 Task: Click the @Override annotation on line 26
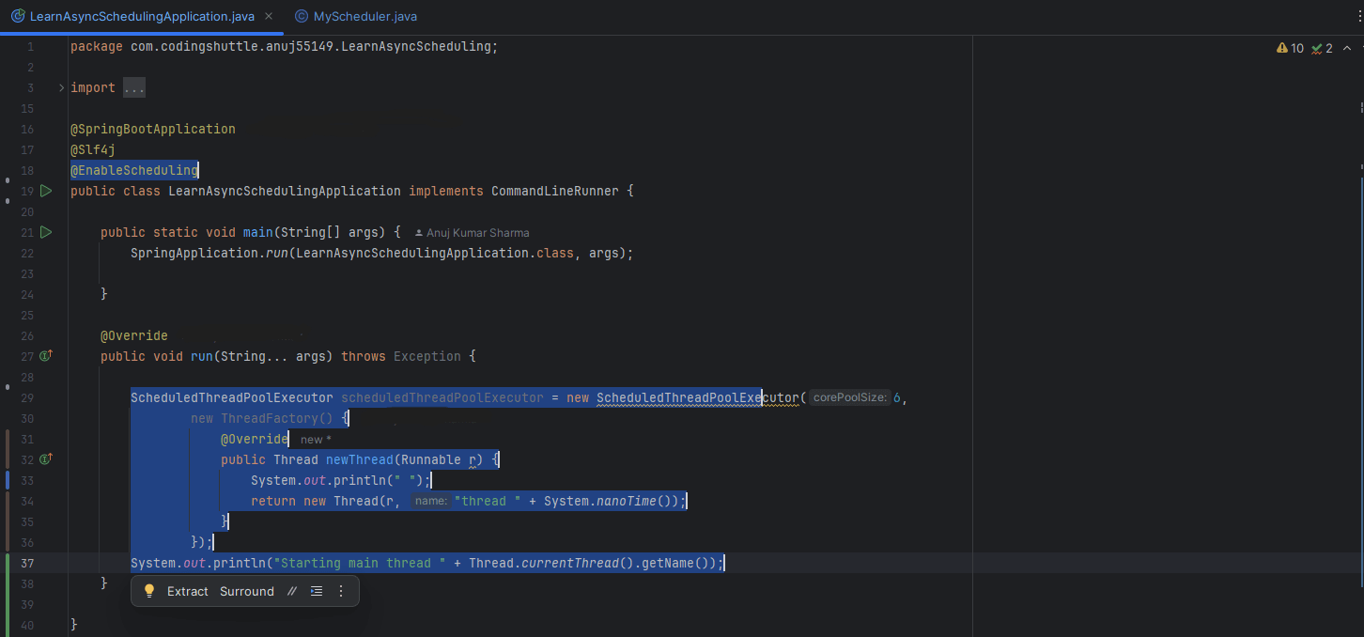point(134,335)
